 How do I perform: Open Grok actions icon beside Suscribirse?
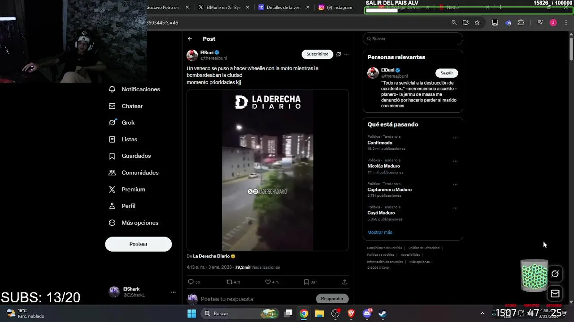click(x=339, y=54)
